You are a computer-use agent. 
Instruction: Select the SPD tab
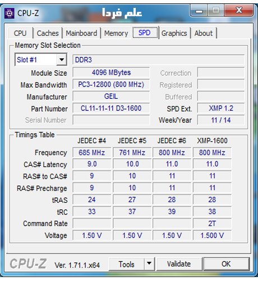(145, 33)
